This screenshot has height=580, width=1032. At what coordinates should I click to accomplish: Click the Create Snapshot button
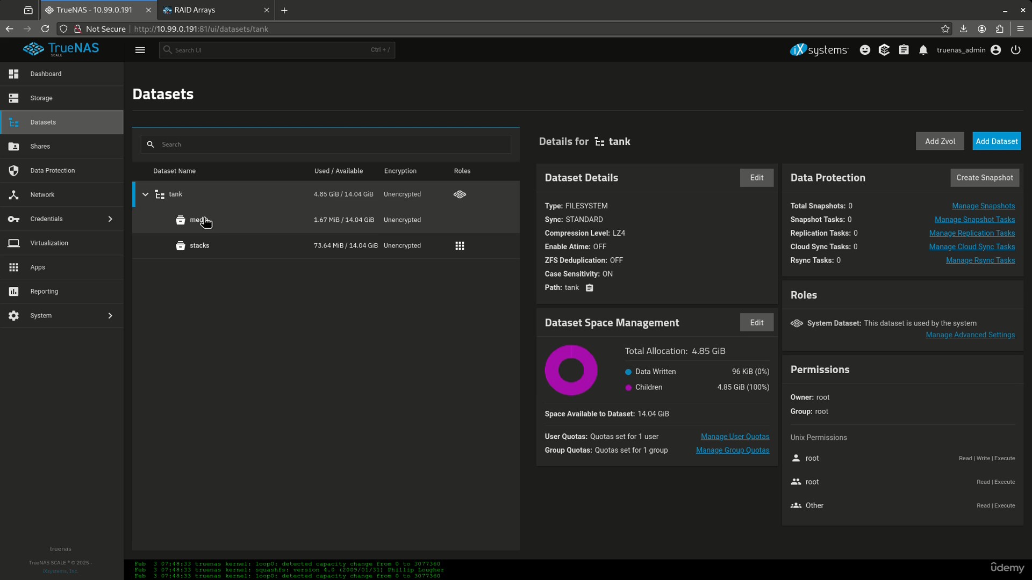pyautogui.click(x=985, y=178)
